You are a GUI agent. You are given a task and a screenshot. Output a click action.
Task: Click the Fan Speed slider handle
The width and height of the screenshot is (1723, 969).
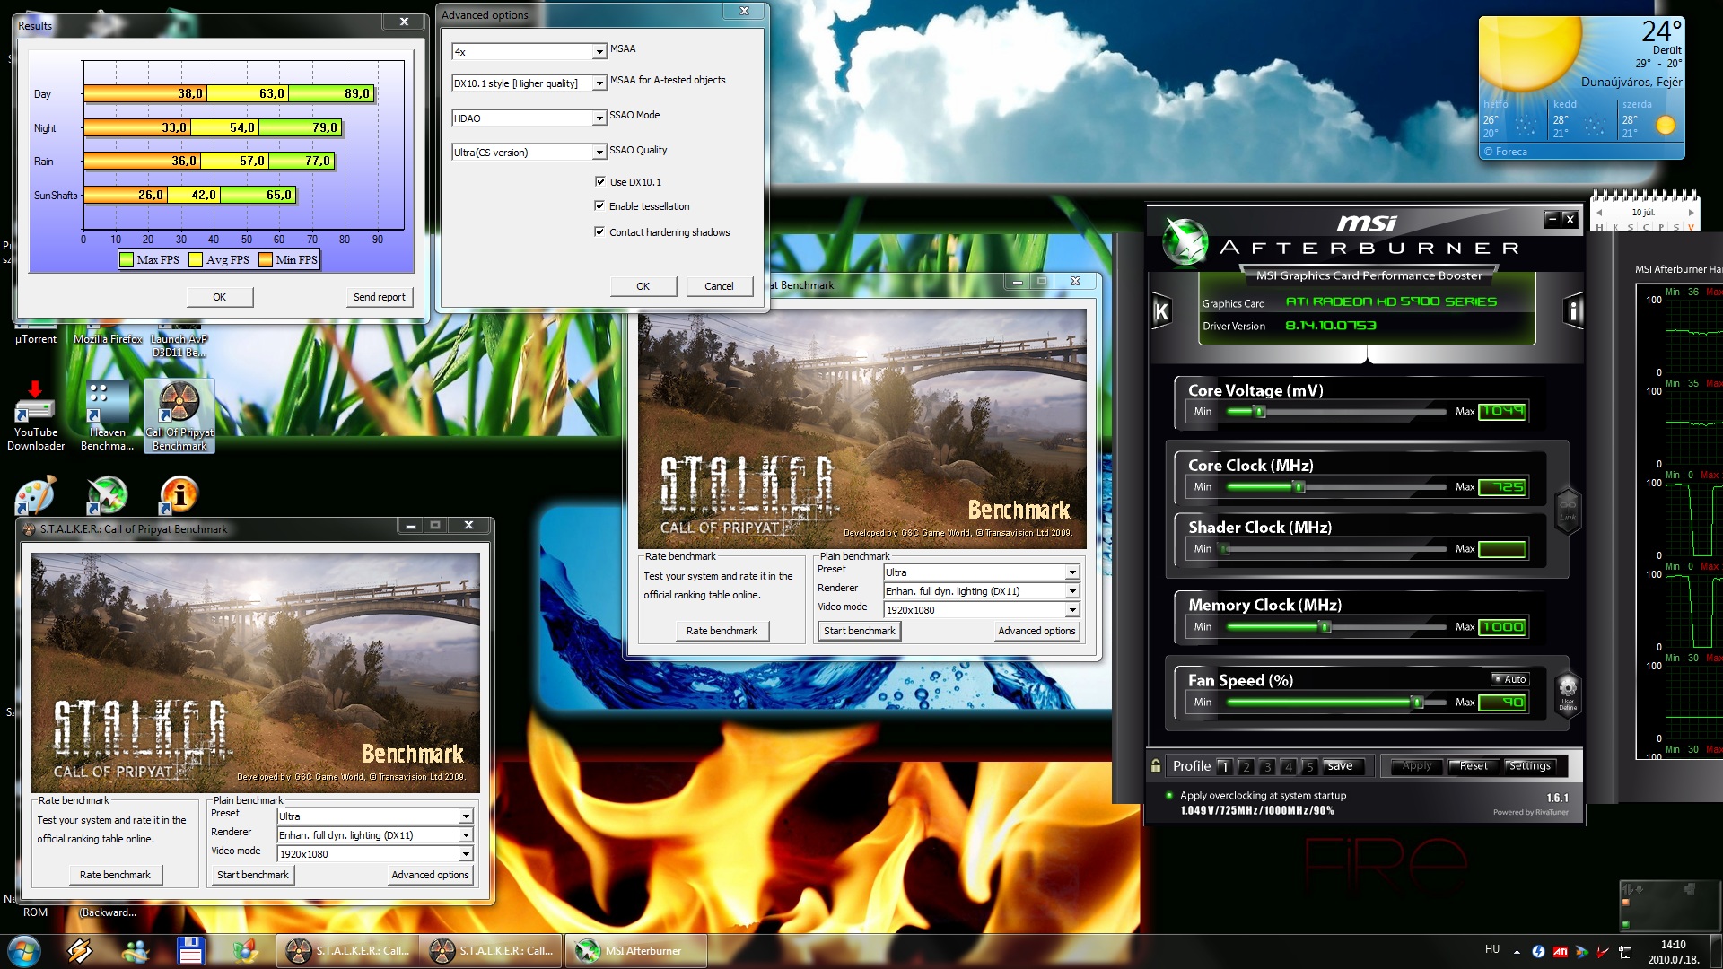click(x=1418, y=703)
